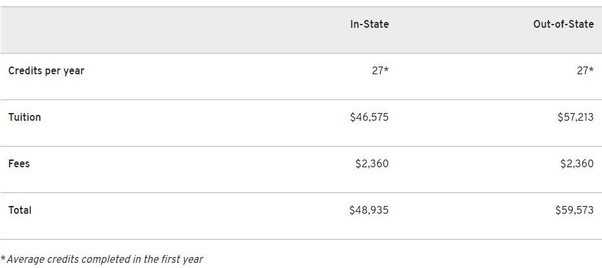Click the In-State fees amount $2,360
602x268 pixels.
(372, 164)
